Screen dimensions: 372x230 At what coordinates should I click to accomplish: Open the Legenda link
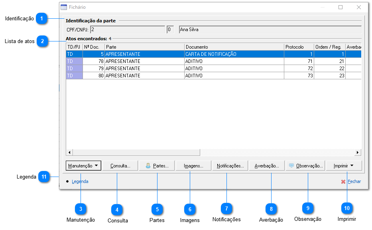click(80, 181)
